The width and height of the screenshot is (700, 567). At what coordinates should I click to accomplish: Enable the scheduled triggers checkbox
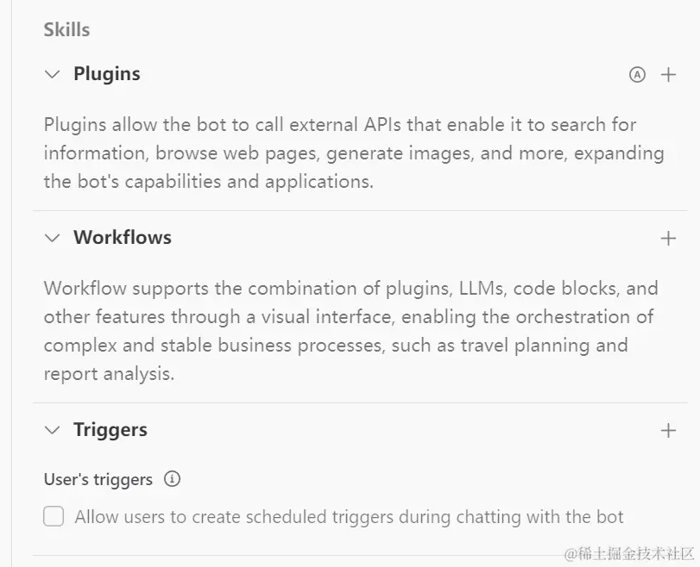(54, 517)
